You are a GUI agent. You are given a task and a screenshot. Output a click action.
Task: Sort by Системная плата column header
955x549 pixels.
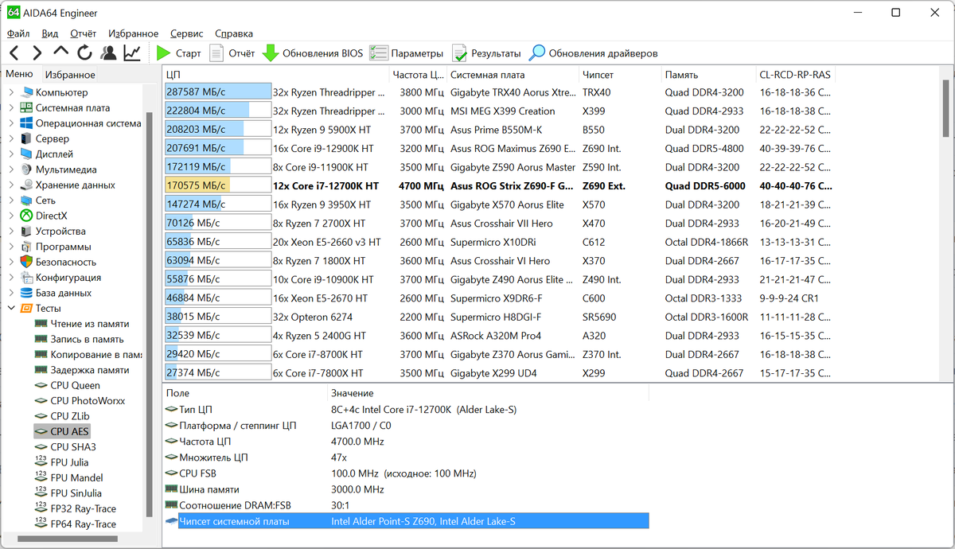pyautogui.click(x=512, y=75)
